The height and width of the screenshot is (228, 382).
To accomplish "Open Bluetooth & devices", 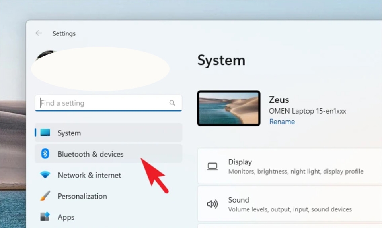I will [108, 154].
